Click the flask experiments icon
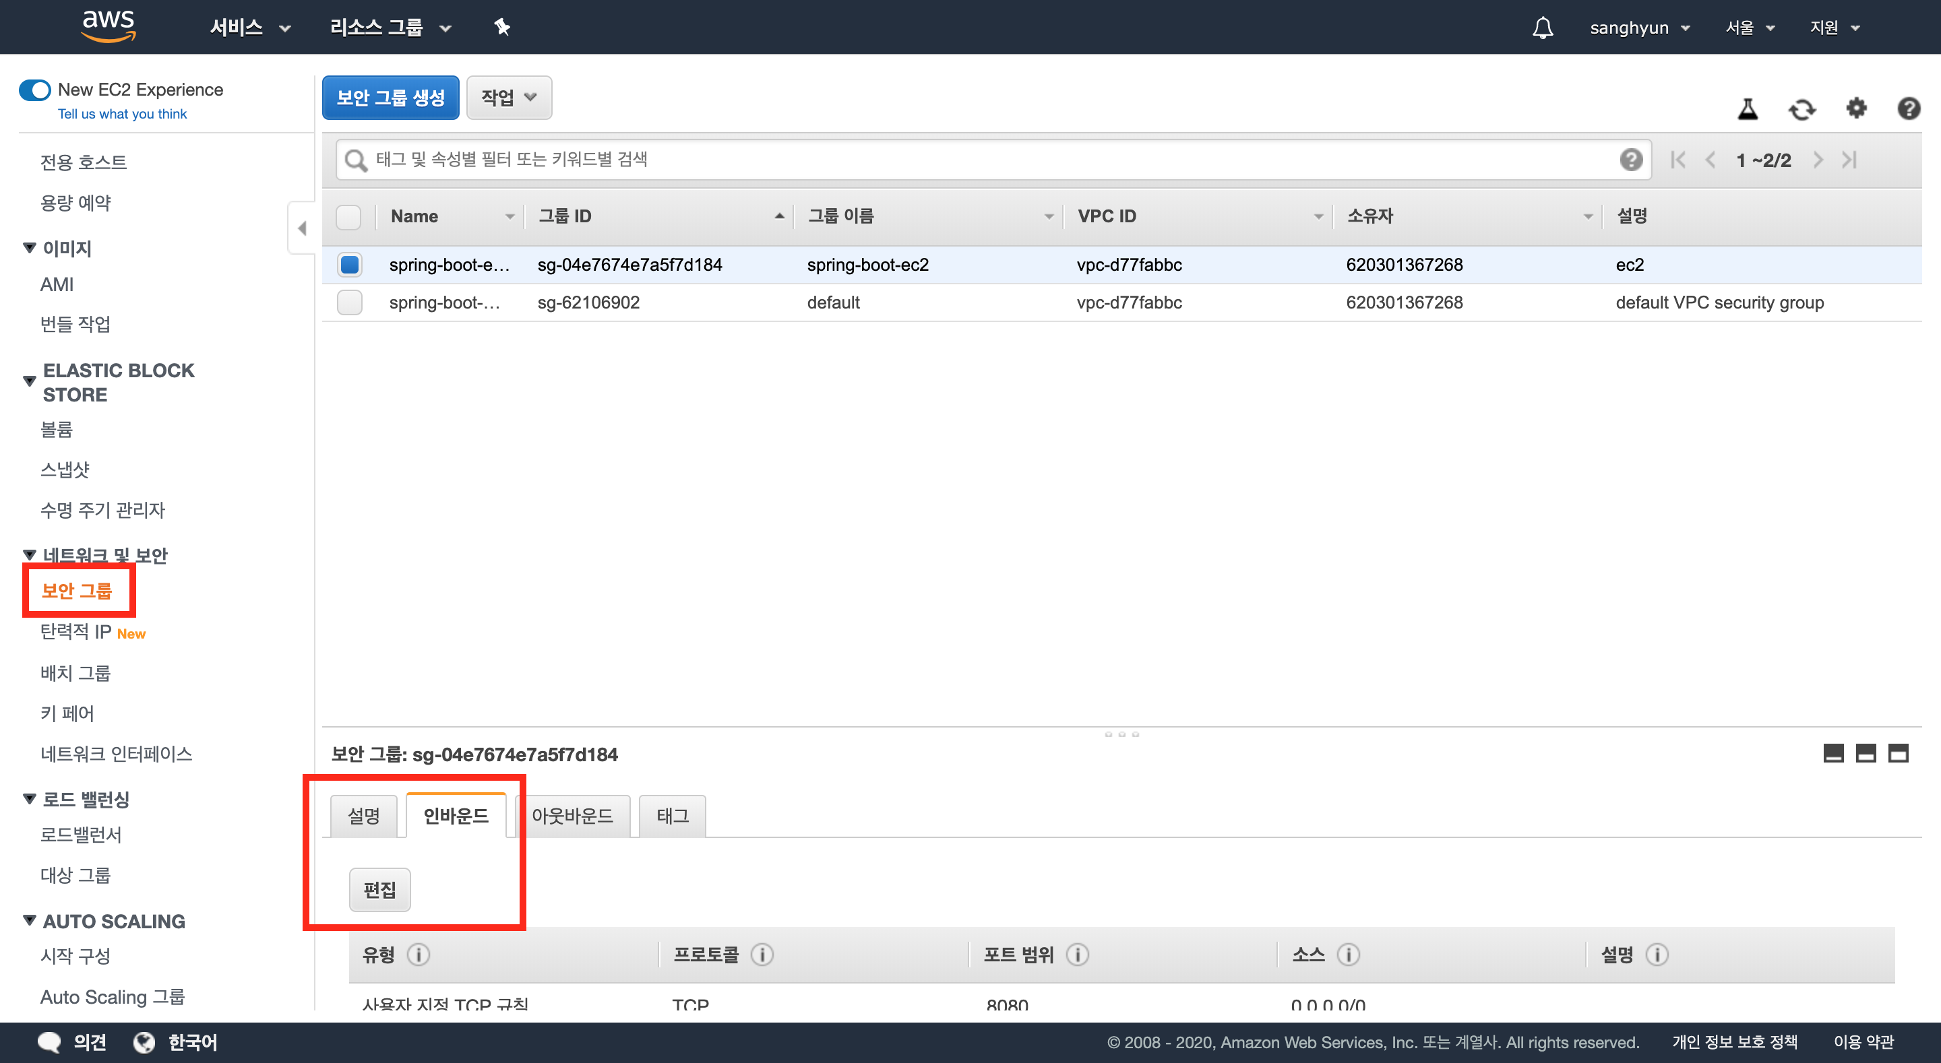 point(1748,109)
